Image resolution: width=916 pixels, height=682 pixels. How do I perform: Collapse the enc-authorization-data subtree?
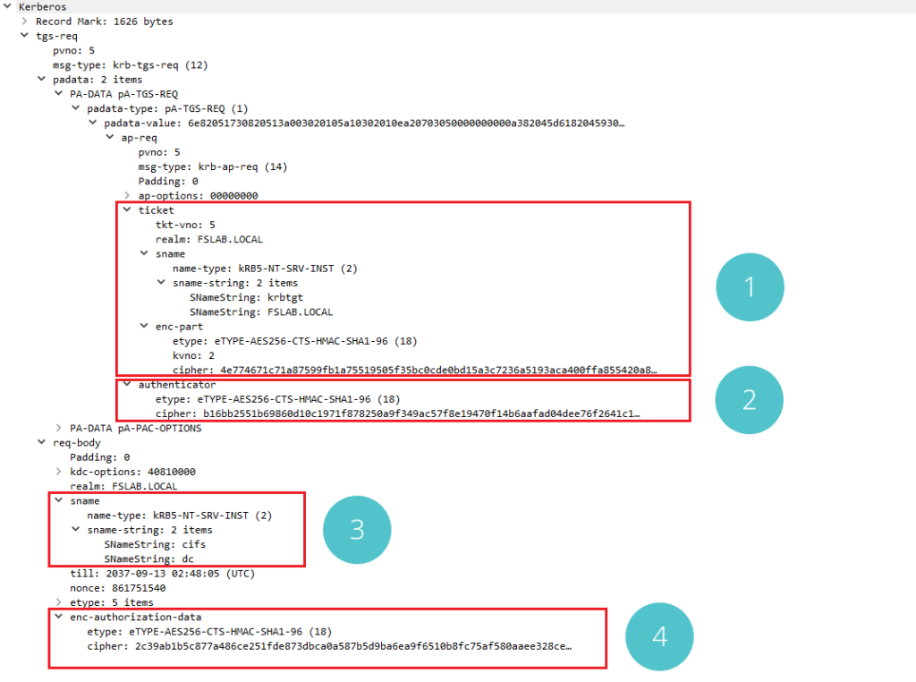click(58, 617)
